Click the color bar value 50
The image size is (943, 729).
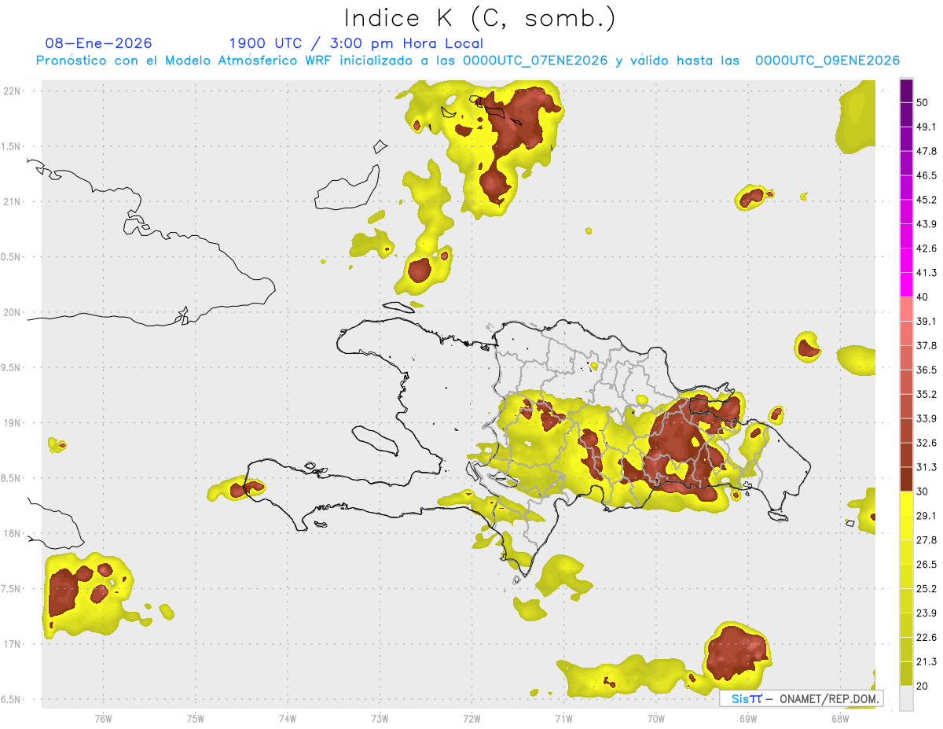[x=923, y=102]
